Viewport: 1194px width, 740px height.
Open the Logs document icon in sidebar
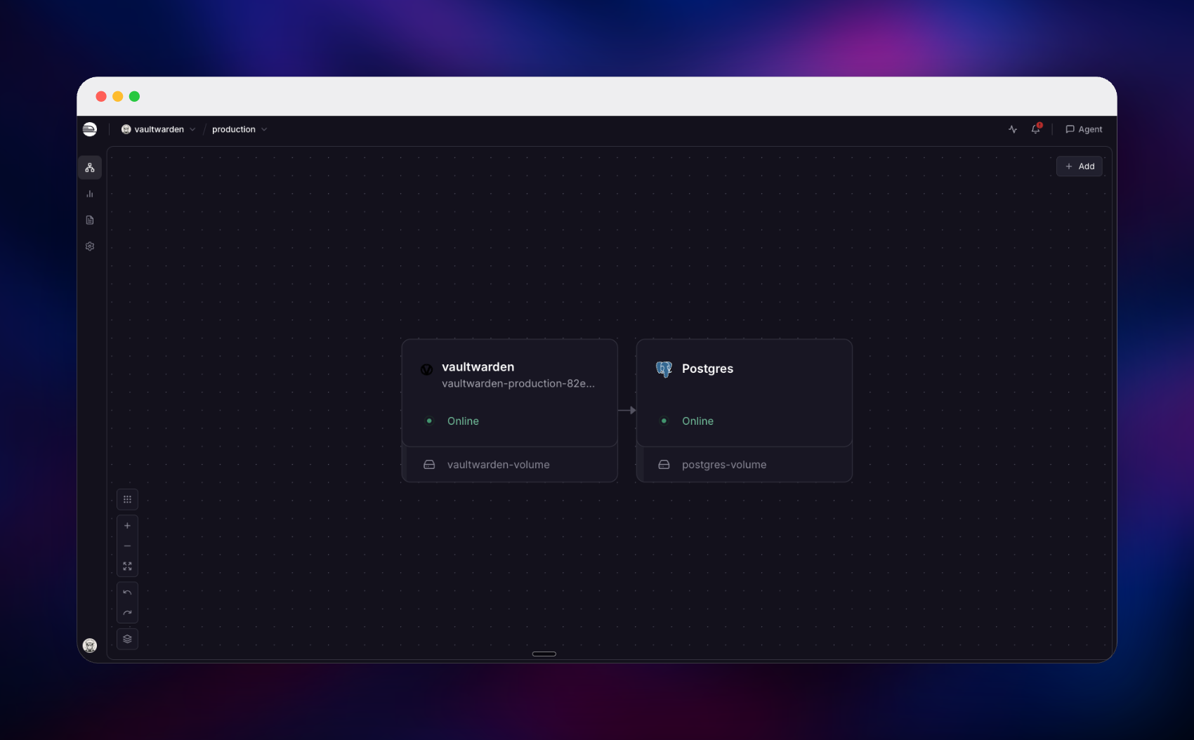[90, 220]
